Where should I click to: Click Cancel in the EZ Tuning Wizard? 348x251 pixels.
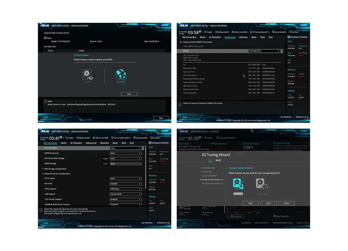[286, 203]
